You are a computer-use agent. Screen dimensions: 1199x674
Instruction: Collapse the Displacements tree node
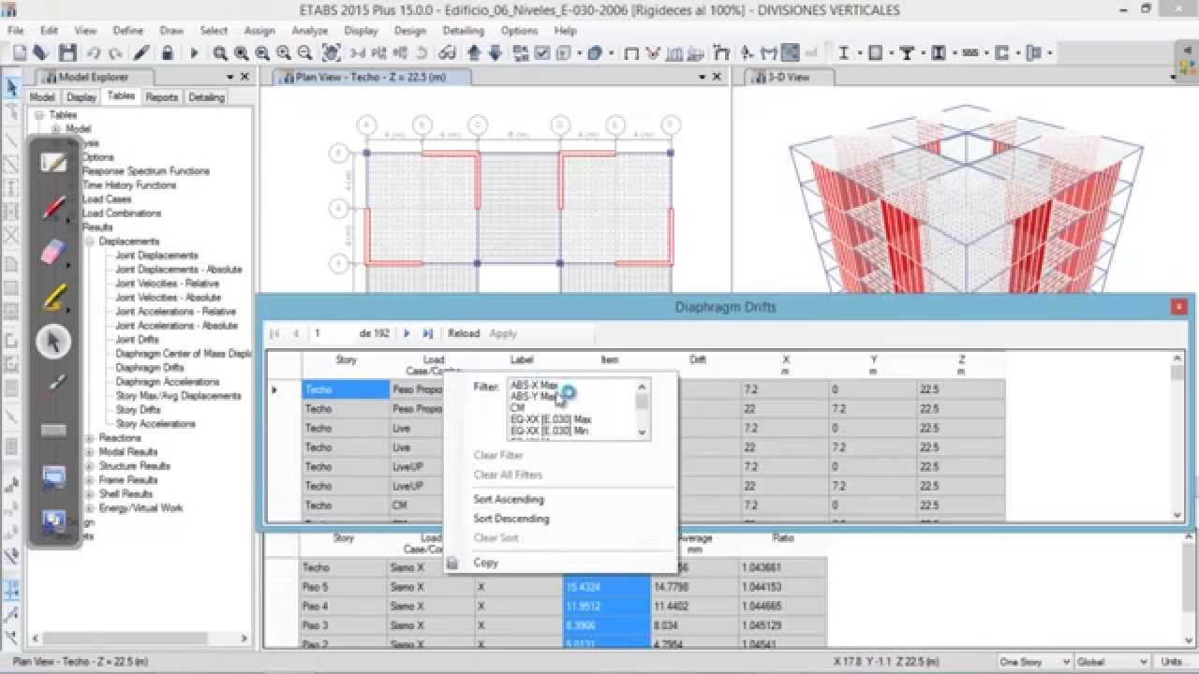pyautogui.click(x=90, y=242)
